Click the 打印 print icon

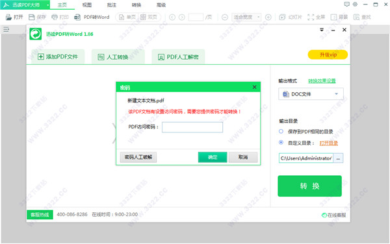point(55,17)
